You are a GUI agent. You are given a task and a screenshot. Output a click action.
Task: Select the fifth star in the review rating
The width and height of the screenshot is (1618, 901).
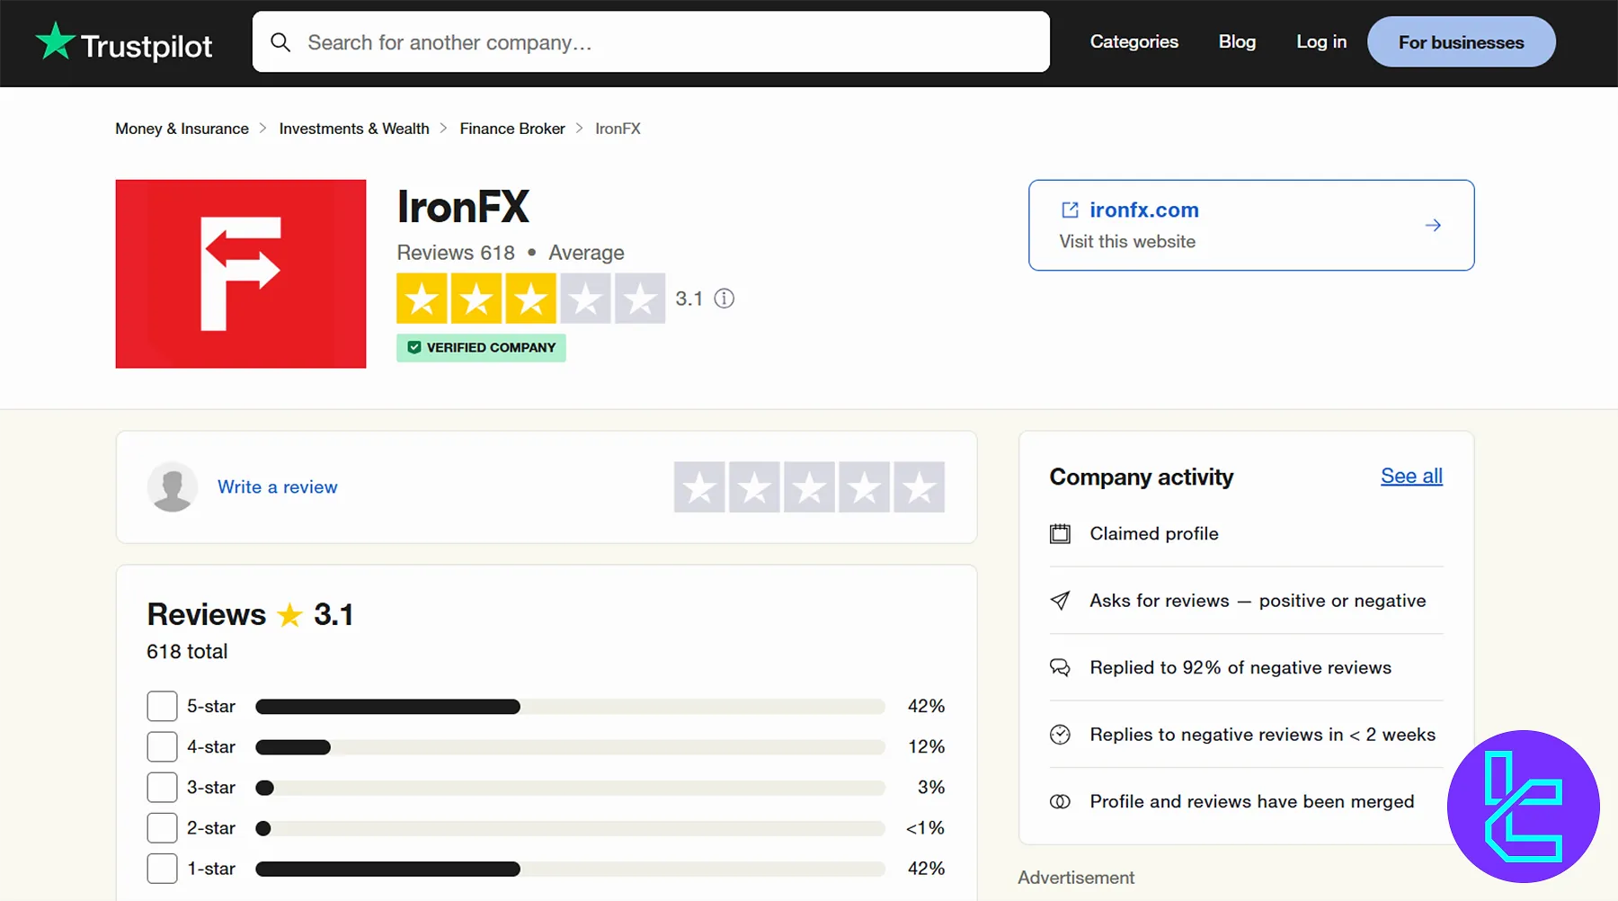click(919, 487)
